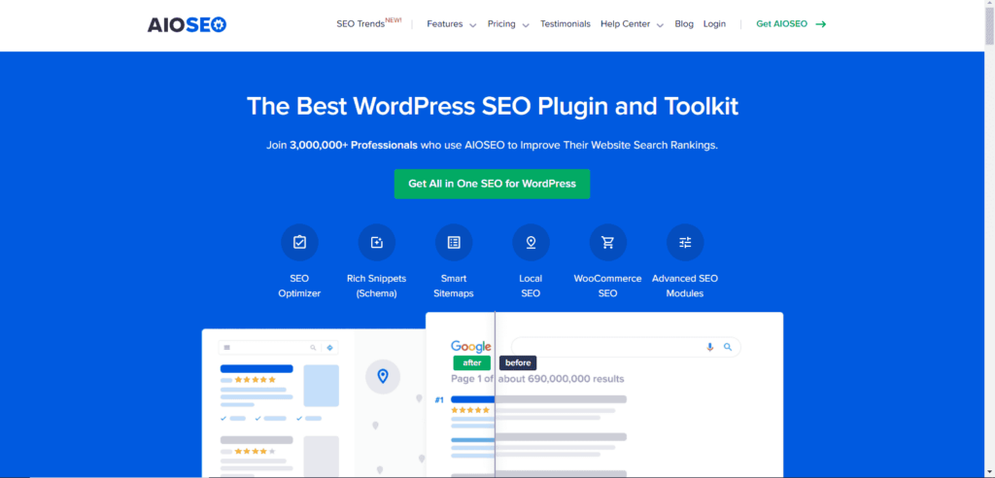Click the Google logo in the preview
This screenshot has width=995, height=478.
tap(471, 347)
